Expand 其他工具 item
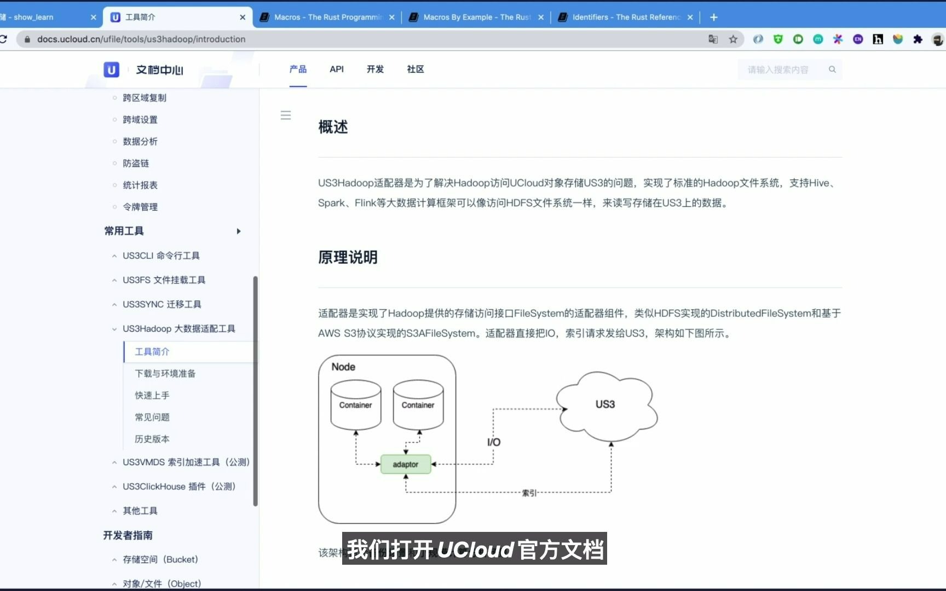Screen dimensions: 946x591 (x=140, y=511)
